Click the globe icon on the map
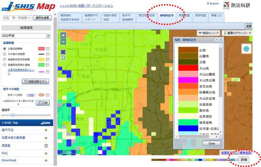 pyautogui.click(x=63, y=51)
